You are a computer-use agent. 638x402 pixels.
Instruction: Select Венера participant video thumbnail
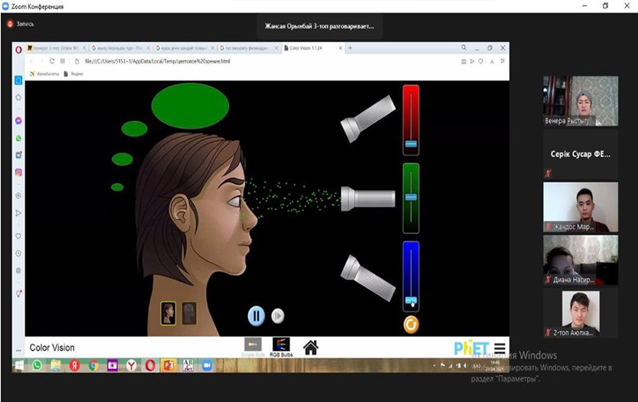[x=581, y=101]
